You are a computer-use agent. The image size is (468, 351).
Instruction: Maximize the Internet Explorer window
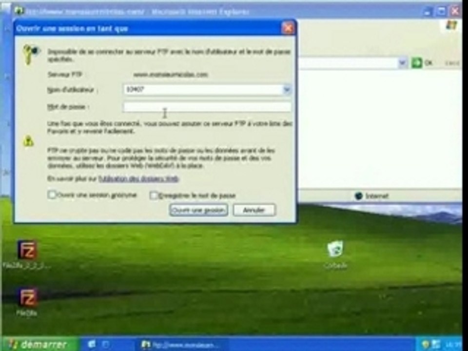tap(441, 12)
